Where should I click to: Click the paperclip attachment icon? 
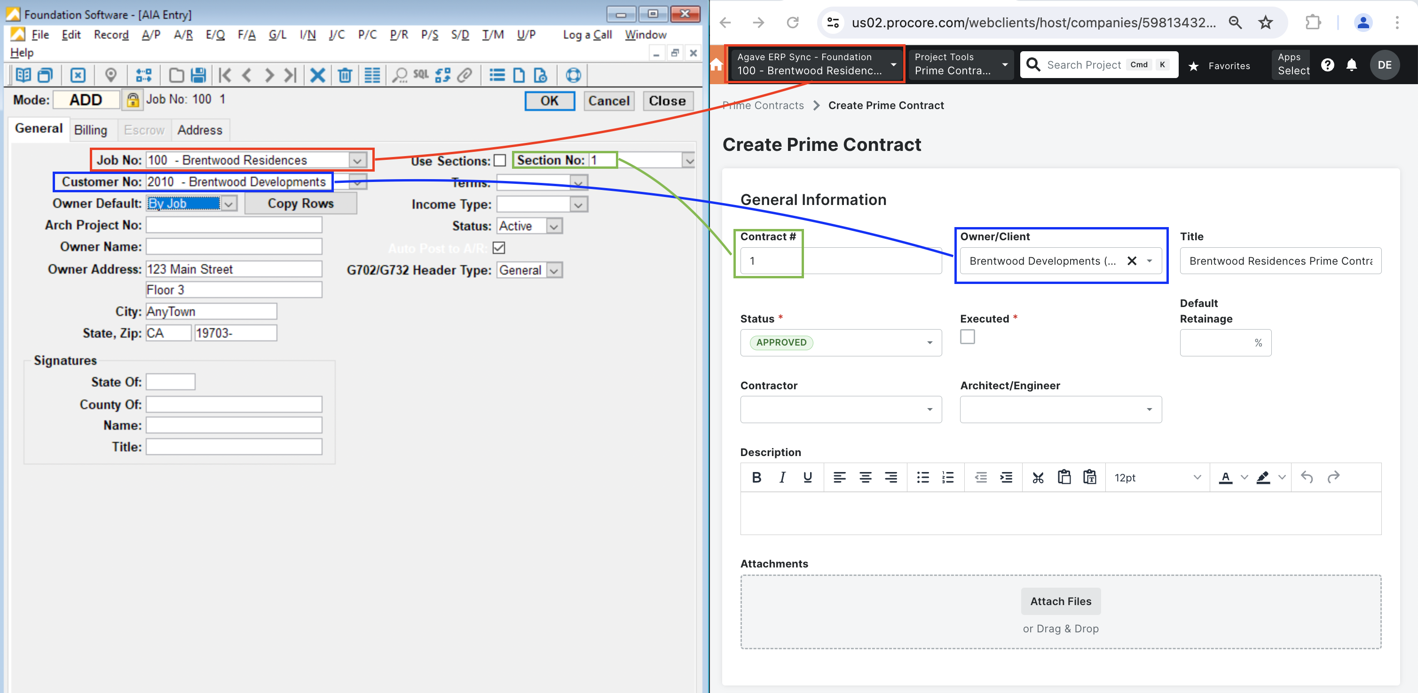point(465,75)
